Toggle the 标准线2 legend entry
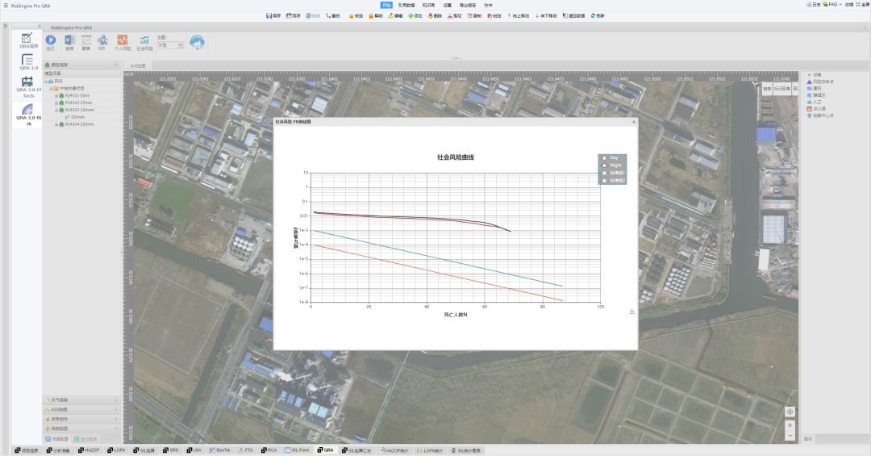 [x=613, y=180]
